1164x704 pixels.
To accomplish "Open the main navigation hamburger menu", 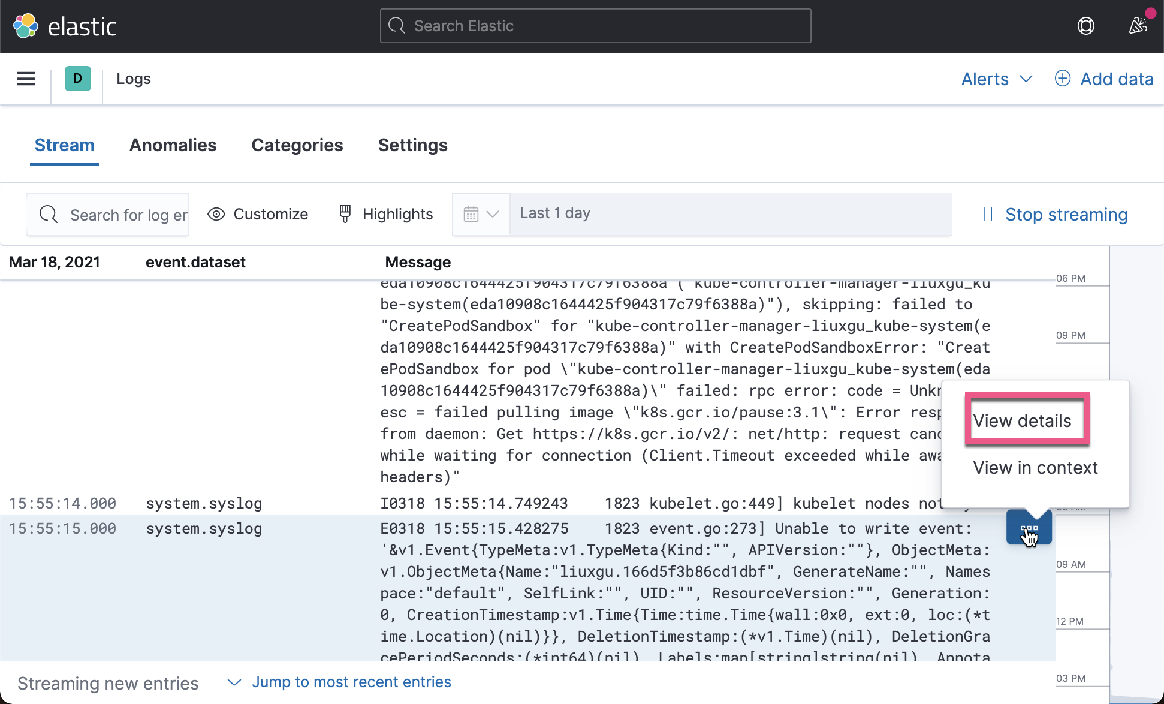I will coord(25,79).
